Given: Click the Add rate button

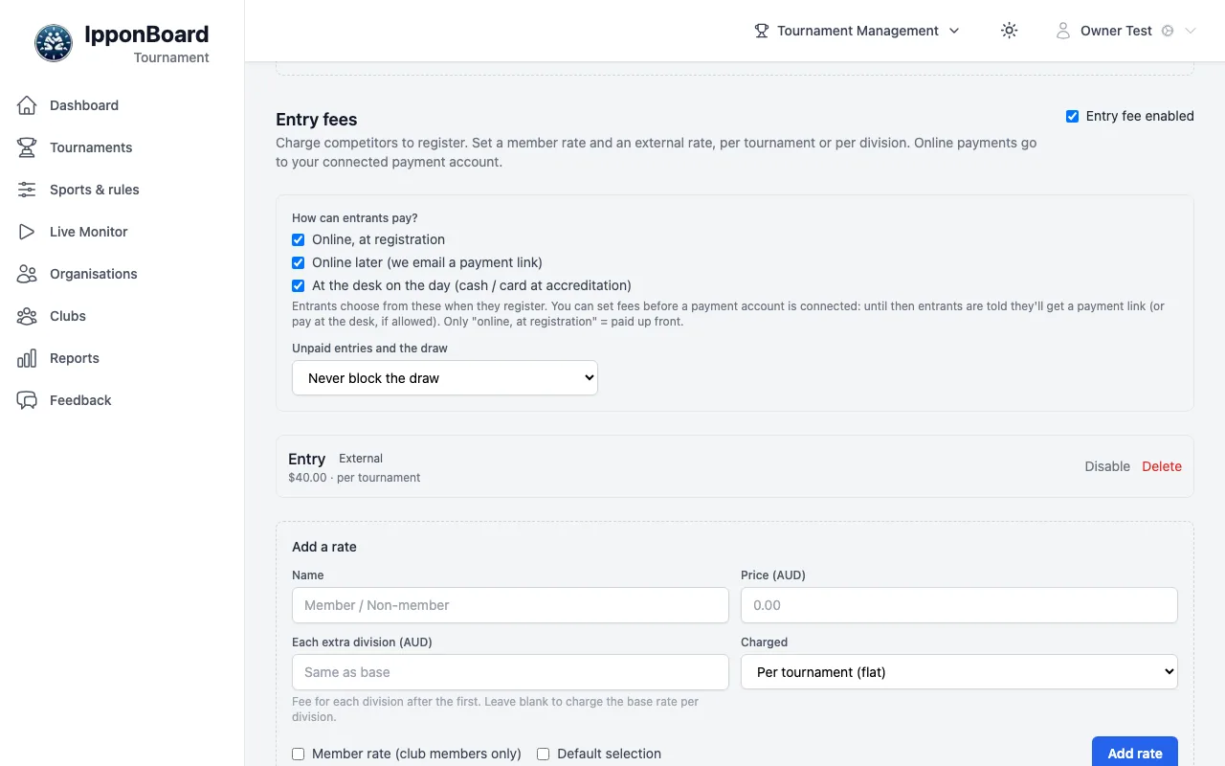Looking at the screenshot, I should tap(1135, 754).
